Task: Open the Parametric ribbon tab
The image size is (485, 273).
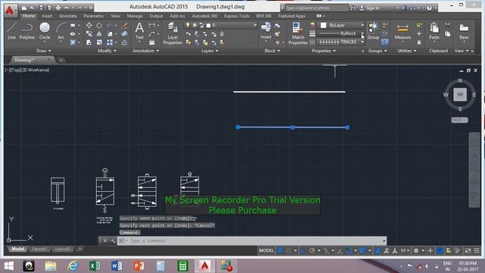Action: pos(94,16)
